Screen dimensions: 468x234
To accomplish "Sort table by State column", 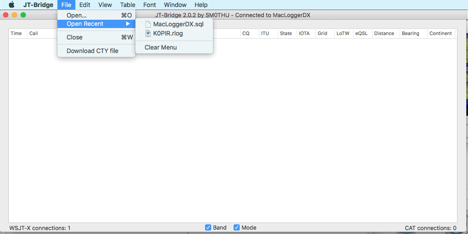I will pos(287,33).
